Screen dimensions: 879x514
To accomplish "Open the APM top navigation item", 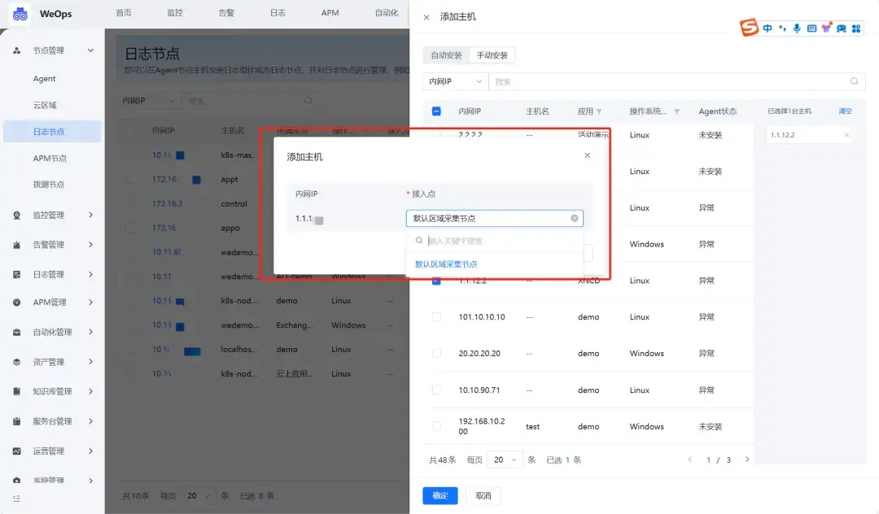I will coord(330,13).
